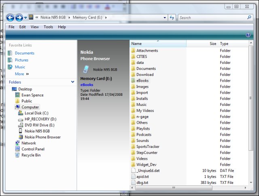Click the chevron before Nokia N95 8GB breadcrumb
The image size is (259, 196).
tap(37, 17)
